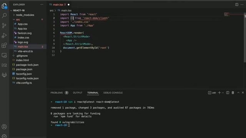Screen dimensions: 246x138
Task: Split the terminal panel
Action: [x=228, y=93]
